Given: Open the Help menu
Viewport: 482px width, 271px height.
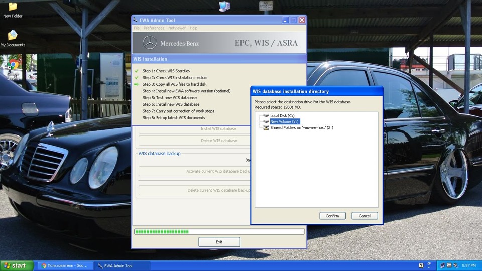Looking at the screenshot, I should tap(193, 28).
